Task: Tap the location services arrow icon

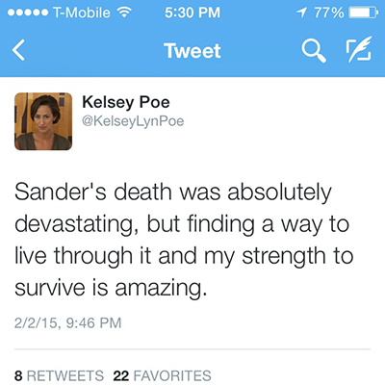Action: tap(301, 13)
